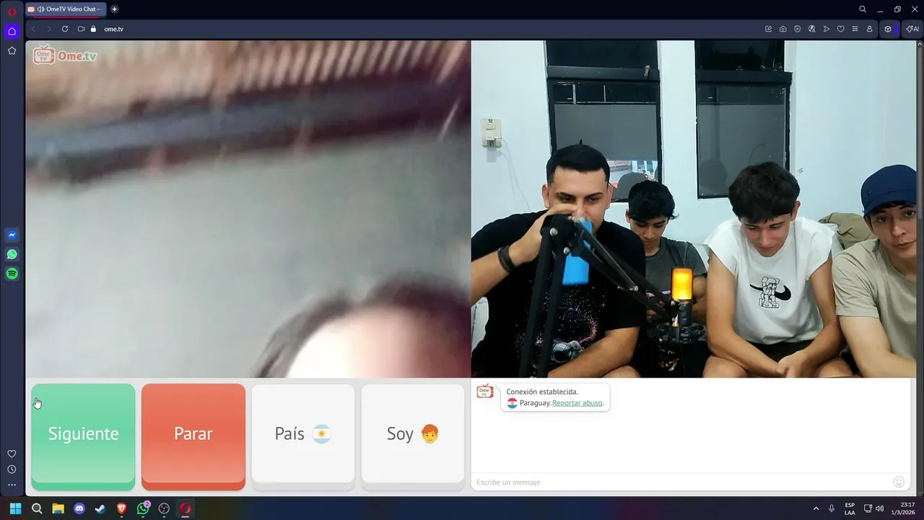Viewport: 924px width, 520px height.
Task: Open the sidebar heart favorites icon
Action: click(x=12, y=454)
